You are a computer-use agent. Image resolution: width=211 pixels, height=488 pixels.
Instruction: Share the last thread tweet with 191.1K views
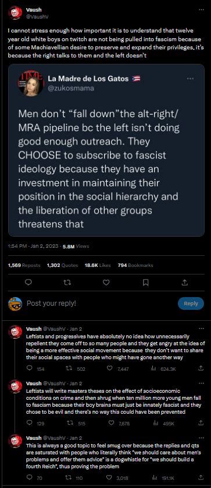pos(201,478)
